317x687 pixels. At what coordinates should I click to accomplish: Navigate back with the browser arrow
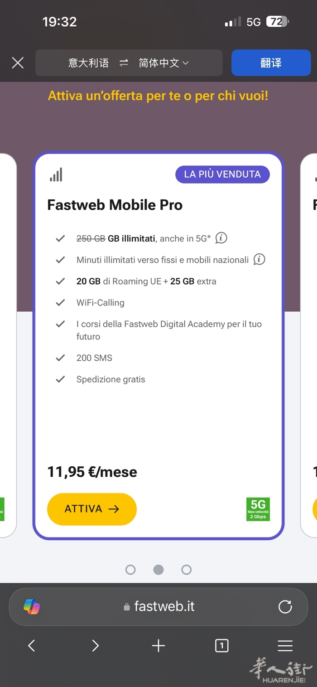pyautogui.click(x=32, y=646)
